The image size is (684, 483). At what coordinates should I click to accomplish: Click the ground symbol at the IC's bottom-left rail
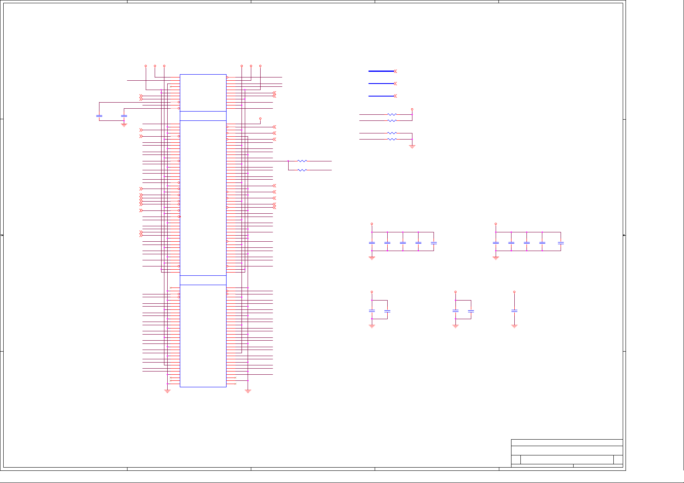point(167,391)
